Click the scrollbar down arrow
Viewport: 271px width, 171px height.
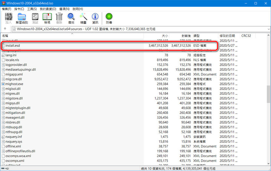click(269, 163)
